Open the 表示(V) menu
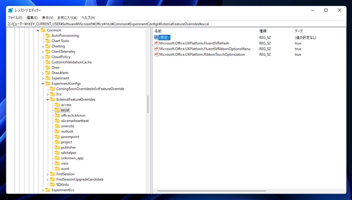 tap(48, 18)
